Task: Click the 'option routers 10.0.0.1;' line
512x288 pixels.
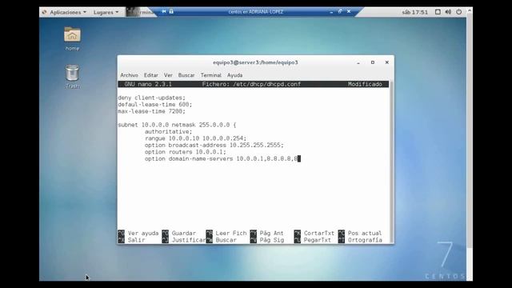Action: pyautogui.click(x=186, y=152)
